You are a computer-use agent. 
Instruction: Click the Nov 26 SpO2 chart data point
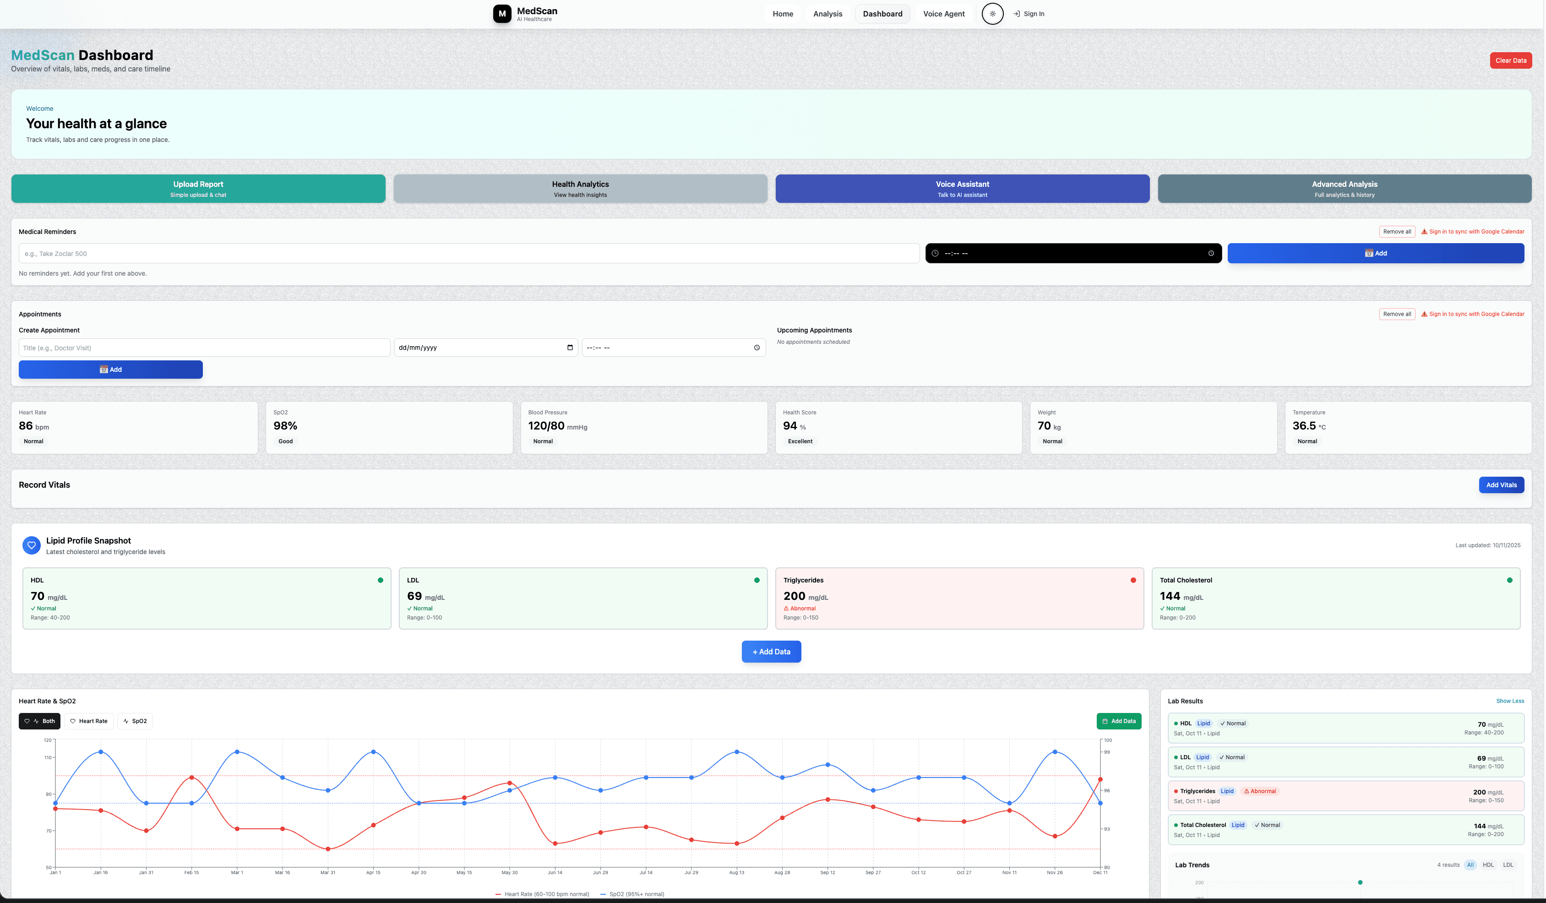(1055, 752)
